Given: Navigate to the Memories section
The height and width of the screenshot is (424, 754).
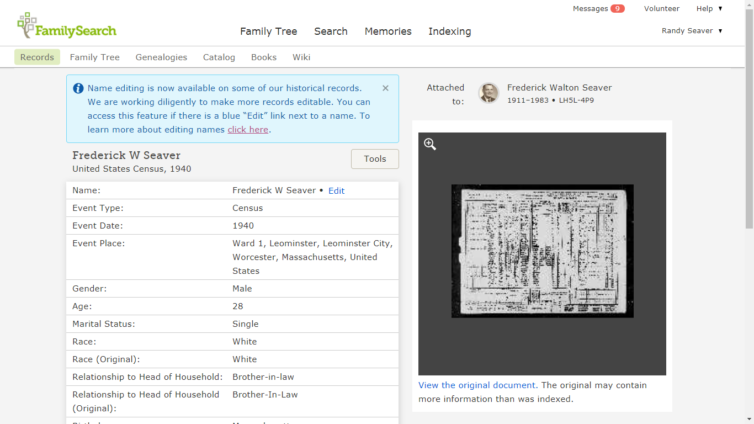Looking at the screenshot, I should point(387,31).
